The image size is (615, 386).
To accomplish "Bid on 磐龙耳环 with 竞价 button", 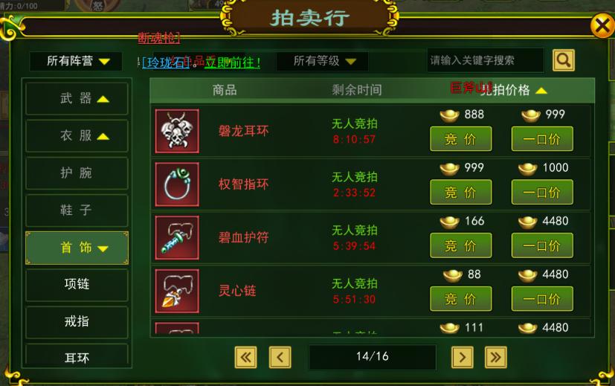I will pos(461,139).
